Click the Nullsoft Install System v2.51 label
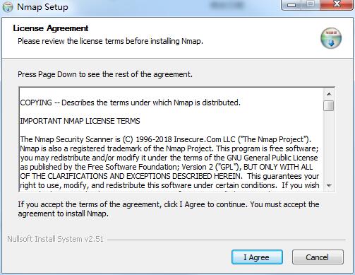Screen dimensions: 355x275 point(55,239)
